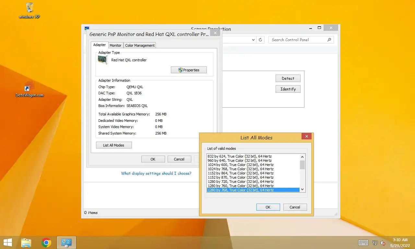The height and width of the screenshot is (249, 415).
Task: Maximize the Screen Resolution window
Action: (x=319, y=28)
